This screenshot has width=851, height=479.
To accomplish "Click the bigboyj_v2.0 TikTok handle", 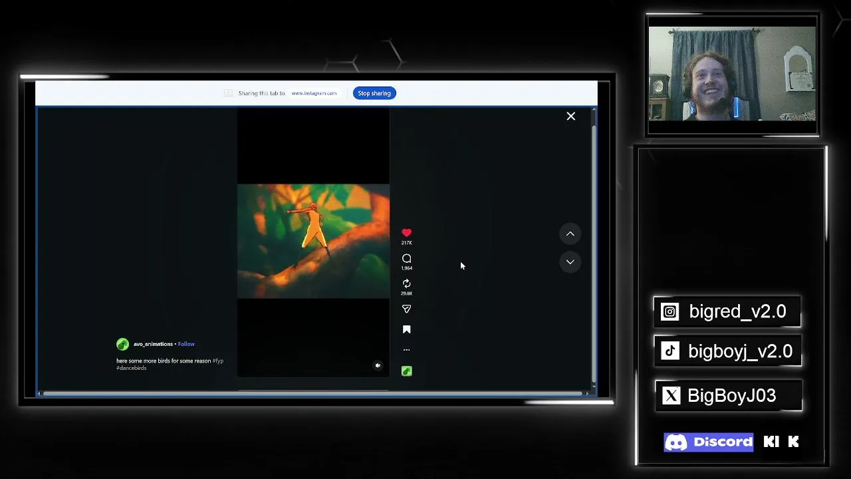I will [x=740, y=351].
